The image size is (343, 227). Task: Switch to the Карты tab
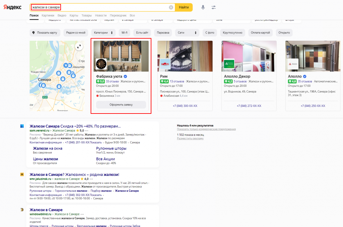pos(74,15)
